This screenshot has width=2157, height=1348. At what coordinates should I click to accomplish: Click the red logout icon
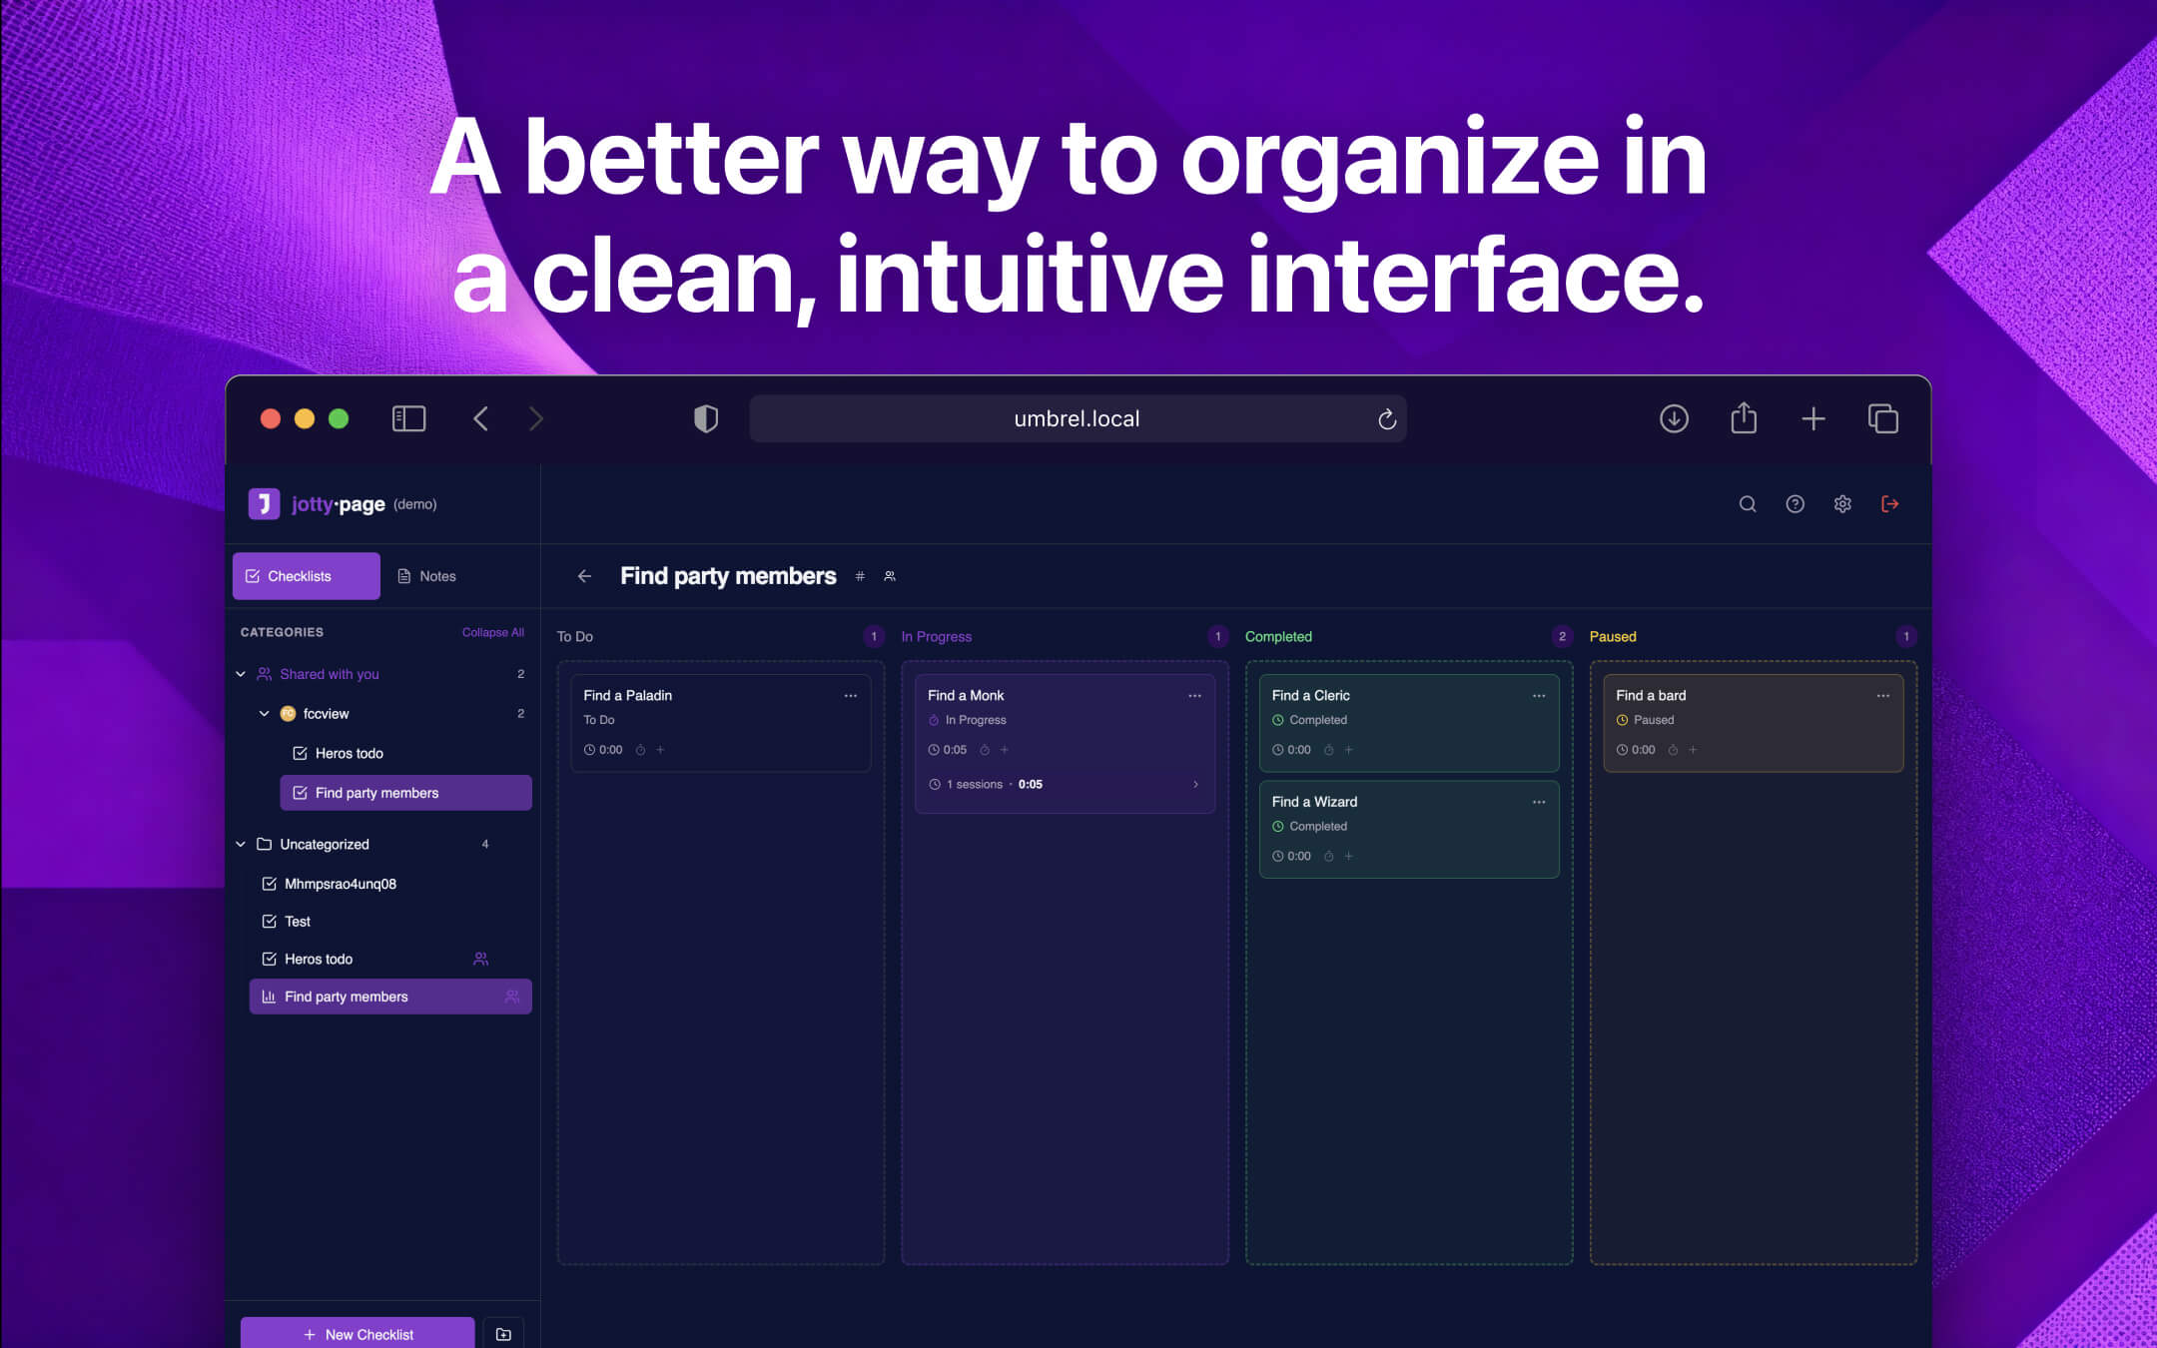coord(1889,504)
